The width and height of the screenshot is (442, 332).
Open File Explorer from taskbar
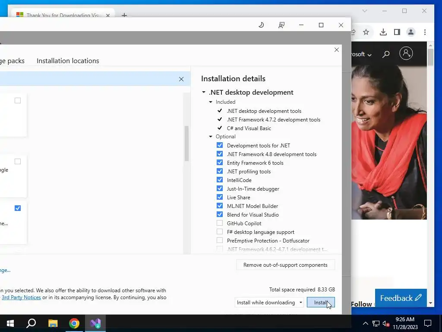pyautogui.click(x=53, y=323)
